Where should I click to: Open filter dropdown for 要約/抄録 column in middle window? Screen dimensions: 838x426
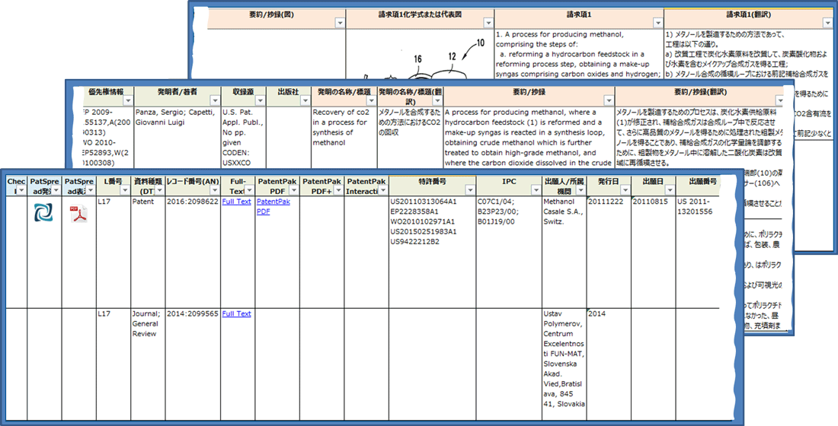pos(608,101)
